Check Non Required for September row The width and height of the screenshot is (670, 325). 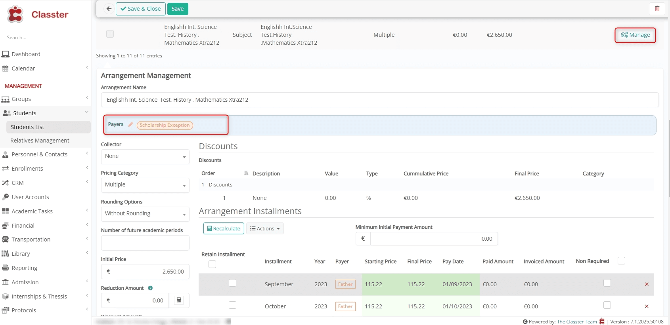[x=607, y=283]
